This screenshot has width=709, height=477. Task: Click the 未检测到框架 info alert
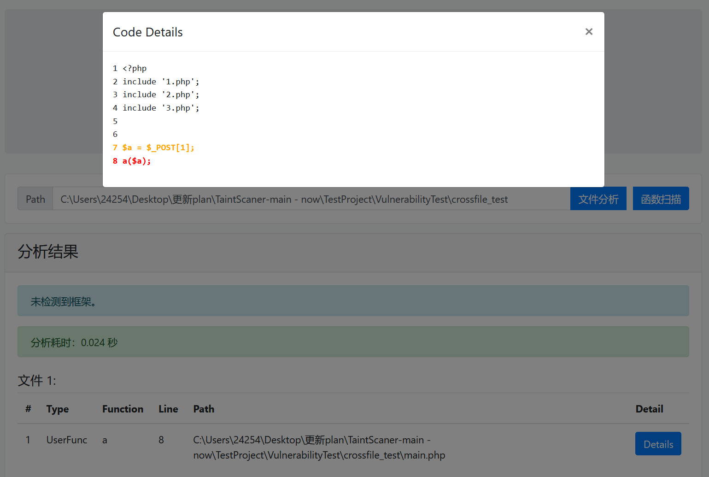pos(353,301)
